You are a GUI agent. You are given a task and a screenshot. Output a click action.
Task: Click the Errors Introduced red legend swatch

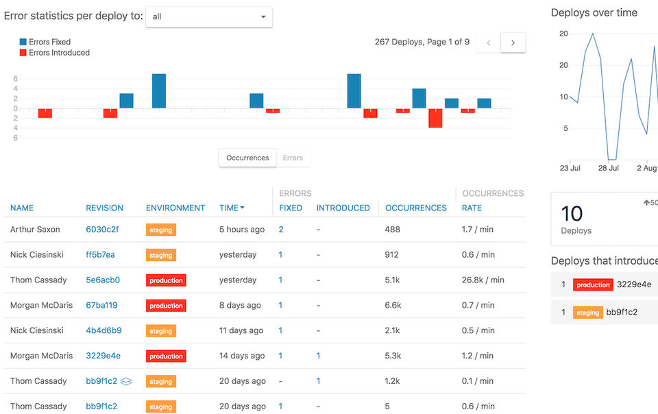(x=23, y=53)
